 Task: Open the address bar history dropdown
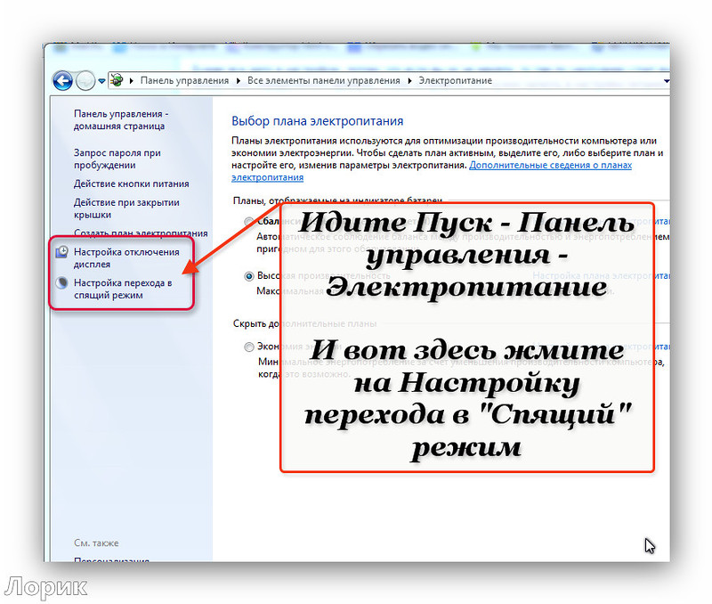(666, 80)
